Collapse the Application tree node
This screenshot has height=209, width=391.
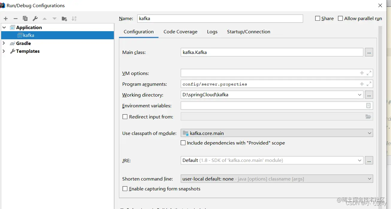coord(4,27)
